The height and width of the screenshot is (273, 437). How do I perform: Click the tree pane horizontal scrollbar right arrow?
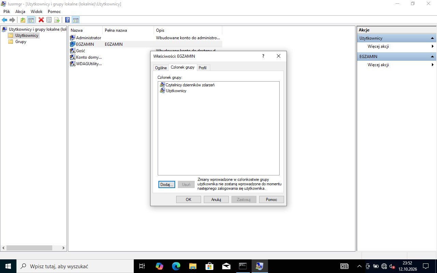tap(63, 248)
